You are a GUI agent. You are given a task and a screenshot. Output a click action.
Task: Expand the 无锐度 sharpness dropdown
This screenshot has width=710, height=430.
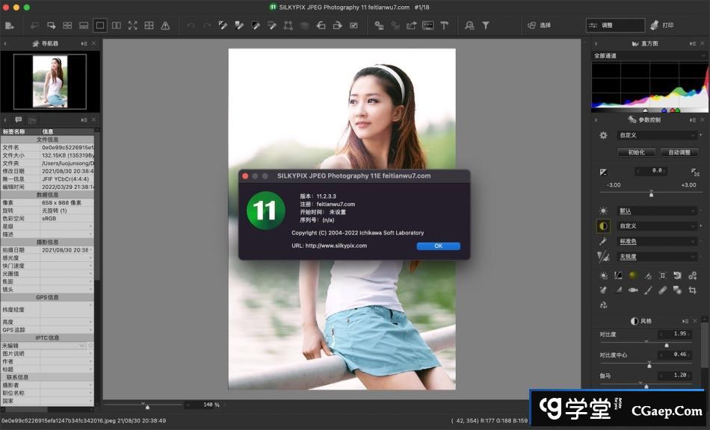pos(657,257)
